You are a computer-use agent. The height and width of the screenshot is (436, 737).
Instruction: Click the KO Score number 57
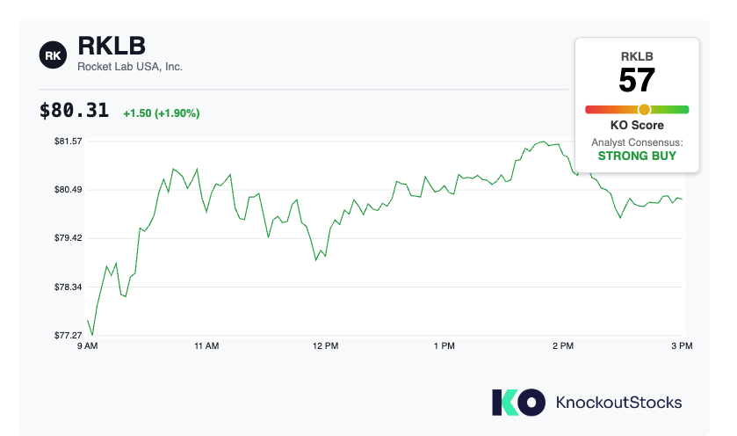[637, 80]
